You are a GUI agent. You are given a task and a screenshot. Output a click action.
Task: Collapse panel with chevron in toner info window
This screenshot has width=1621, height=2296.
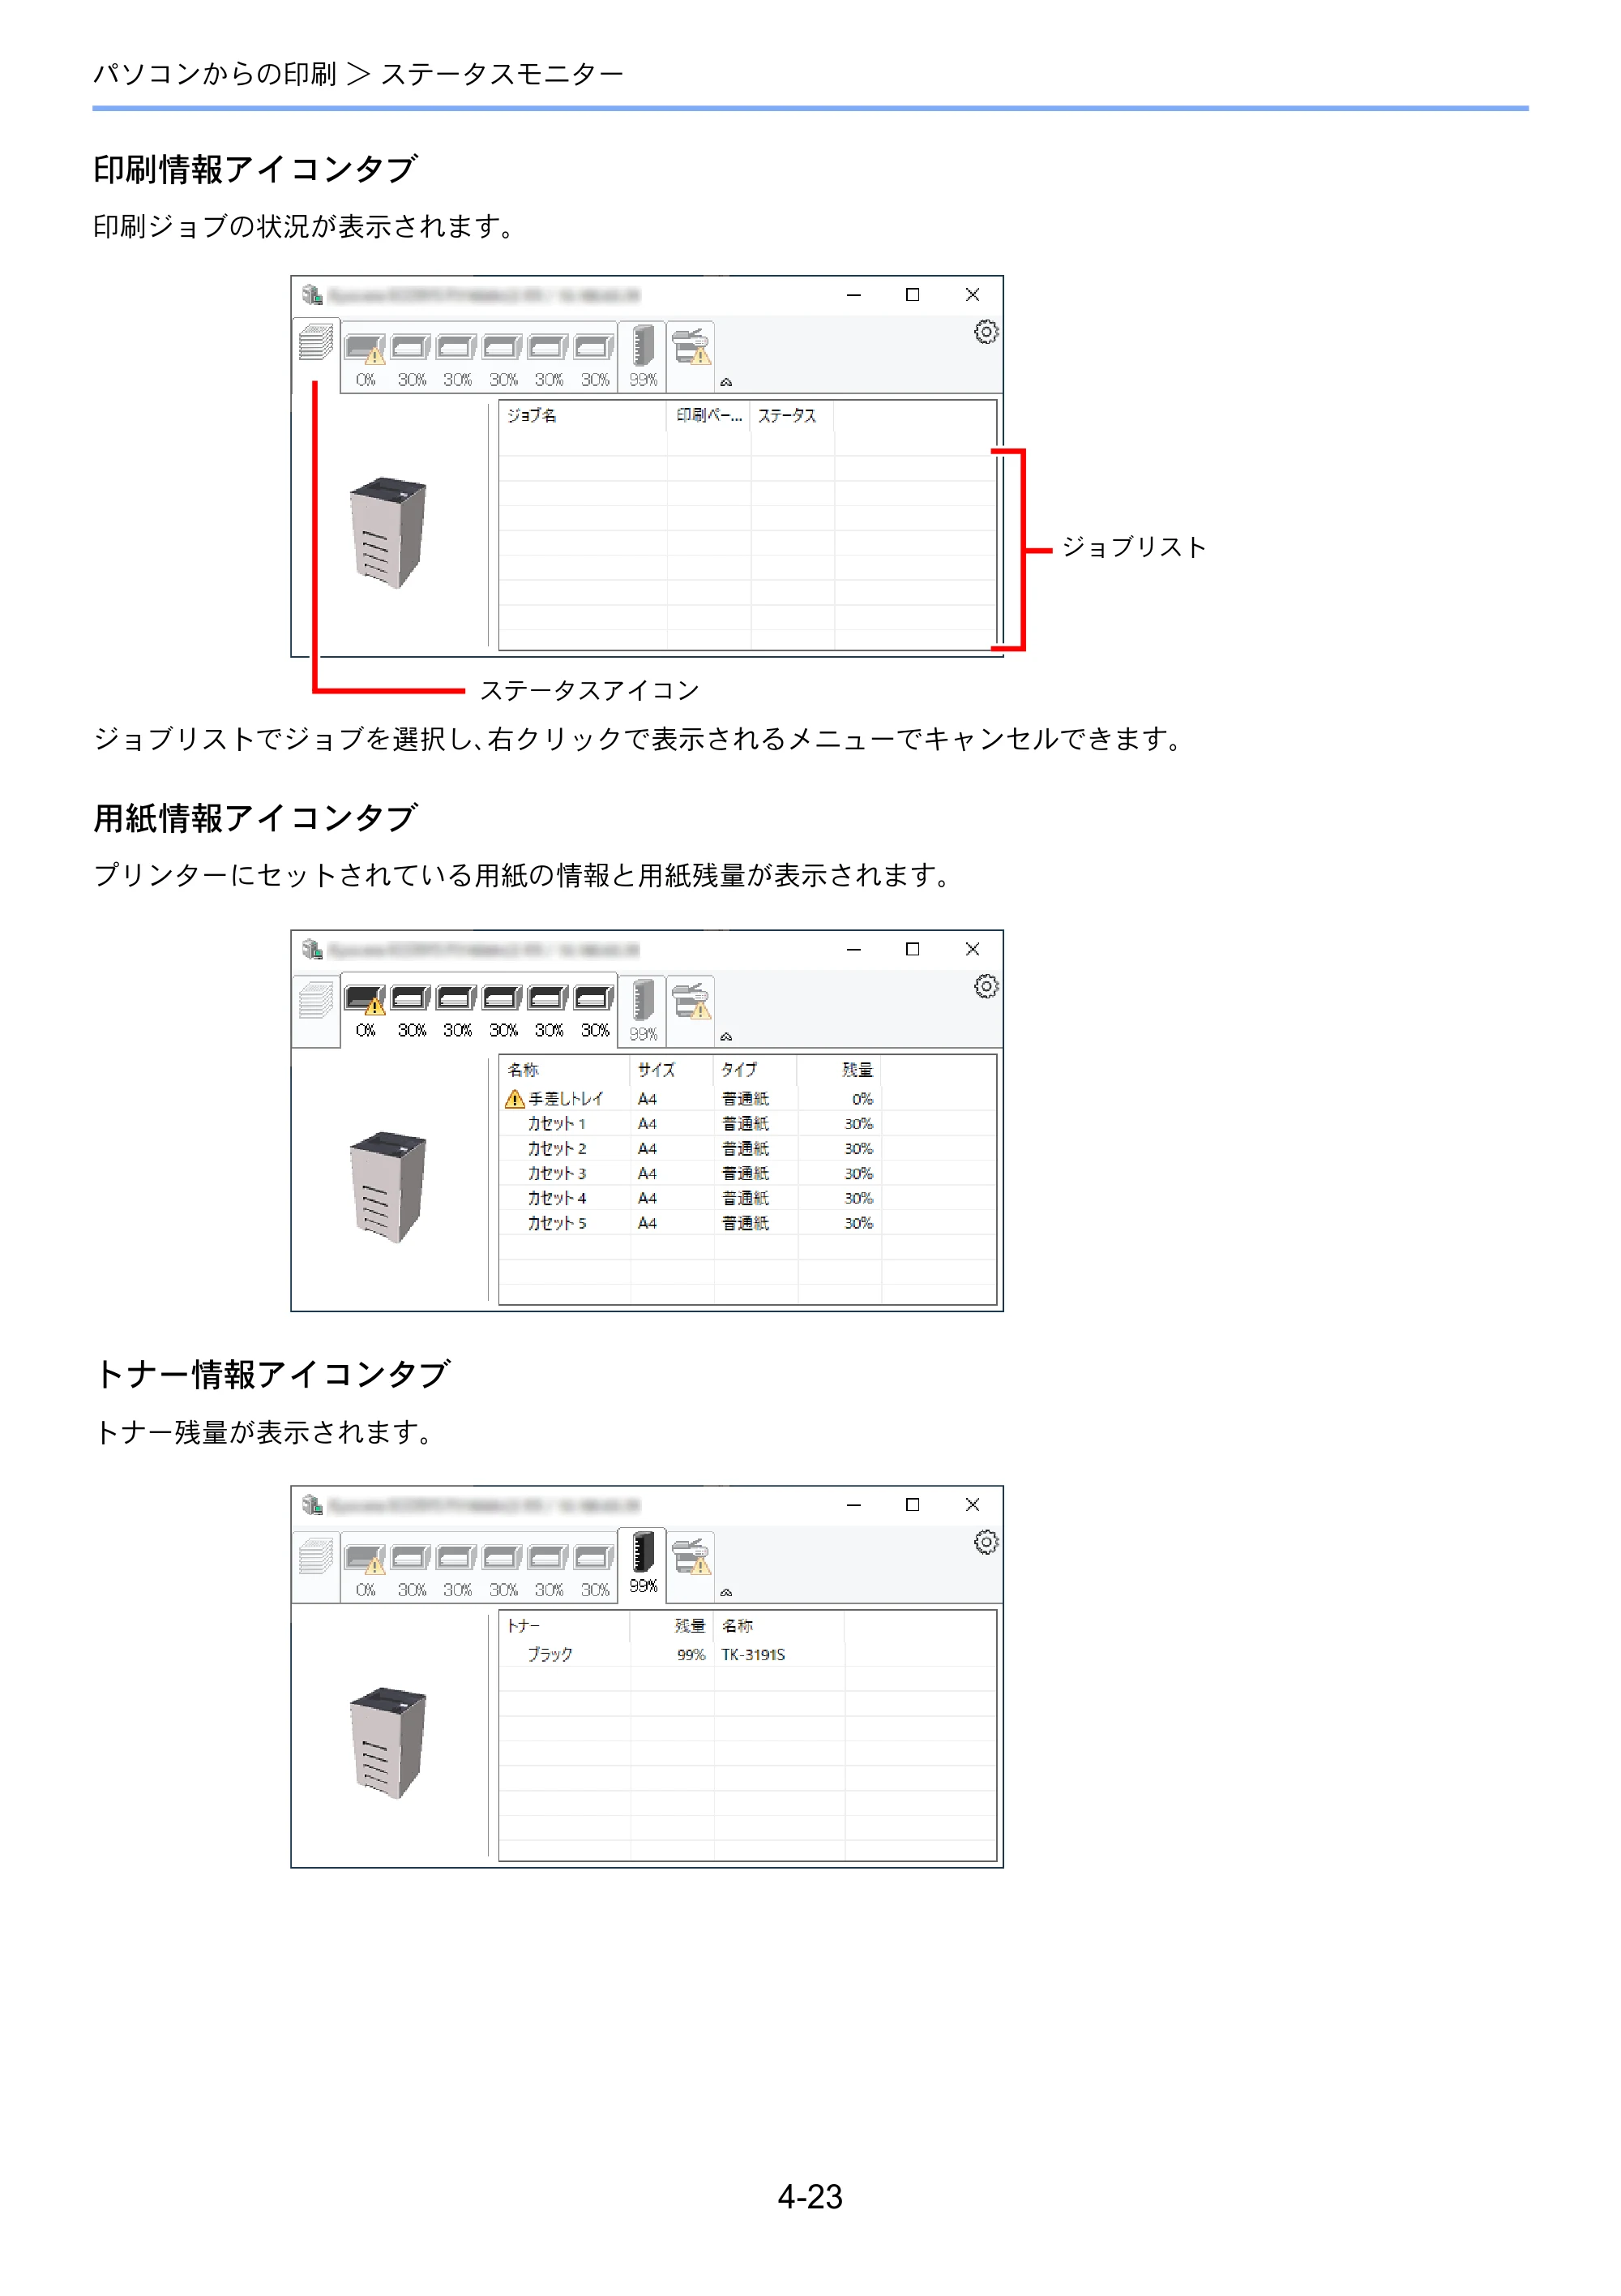[726, 1593]
